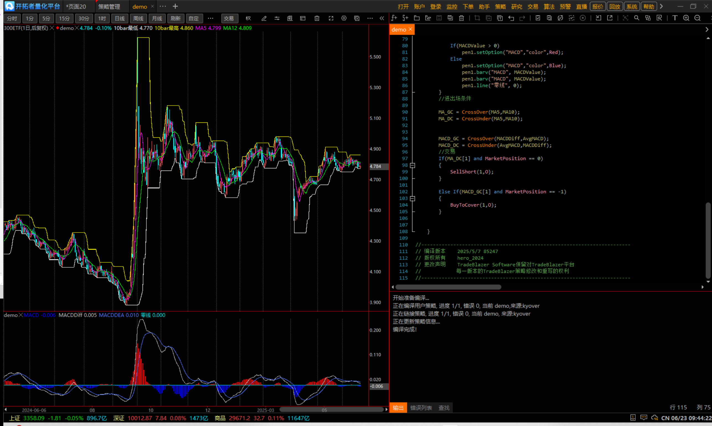This screenshot has width=712, height=426.
Task: Click the 回放 replay button
Action: click(x=615, y=7)
